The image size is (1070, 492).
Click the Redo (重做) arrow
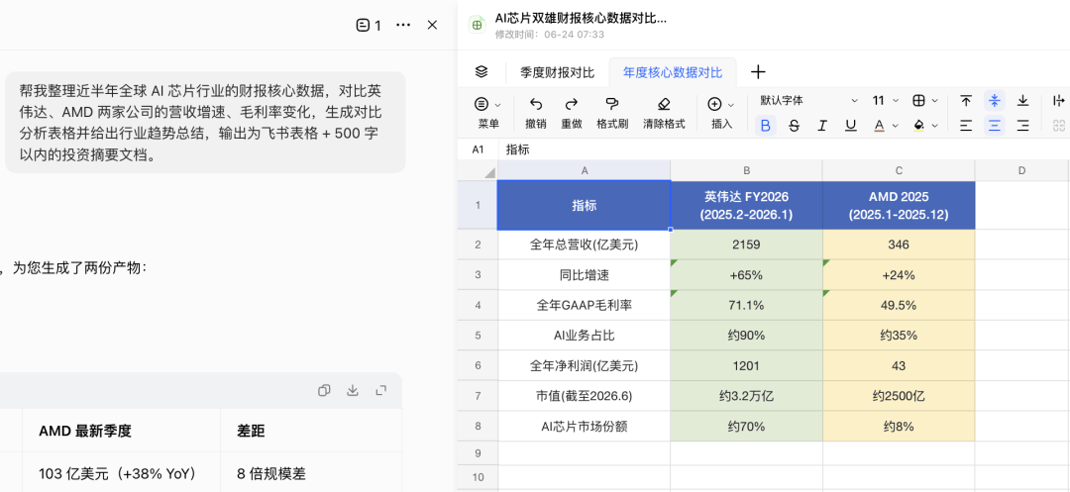pyautogui.click(x=572, y=104)
